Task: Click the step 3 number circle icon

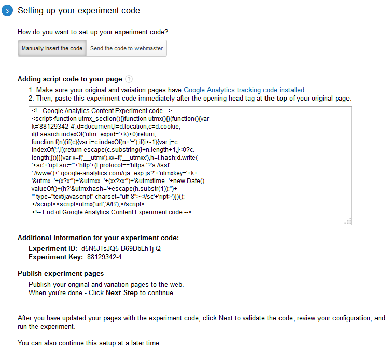Action: pos(6,11)
